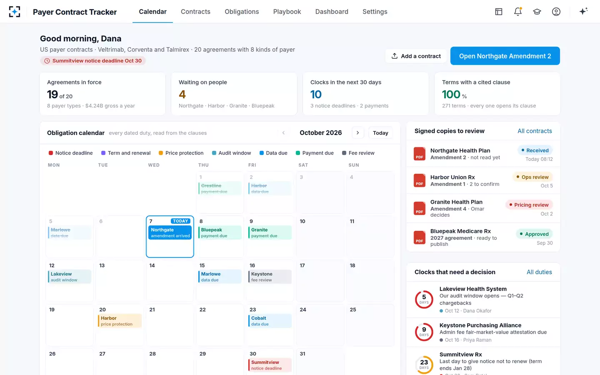This screenshot has height=375, width=600.
Task: Toggle the Data due legend filter
Action: click(x=273, y=153)
